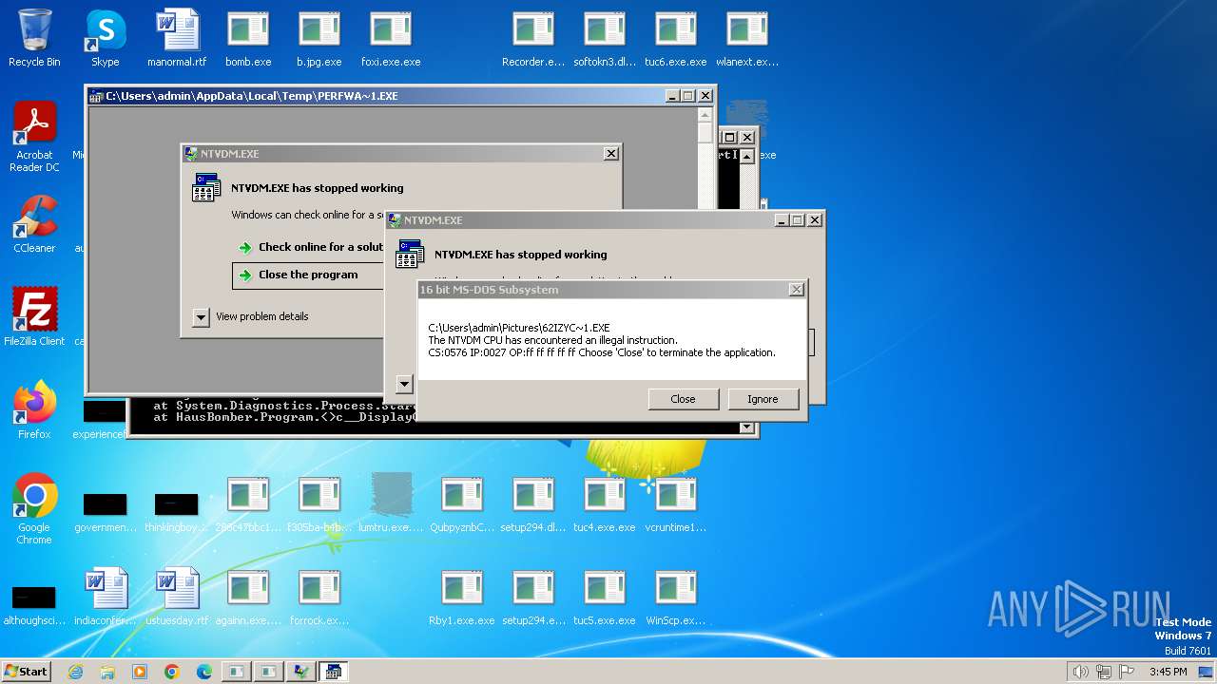The height and width of the screenshot is (684, 1217).
Task: Open the CCleaner shortcut
Action: point(34,224)
